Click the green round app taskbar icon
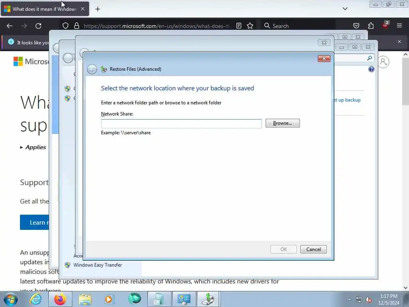This screenshot has height=307, width=409. [x=135, y=299]
